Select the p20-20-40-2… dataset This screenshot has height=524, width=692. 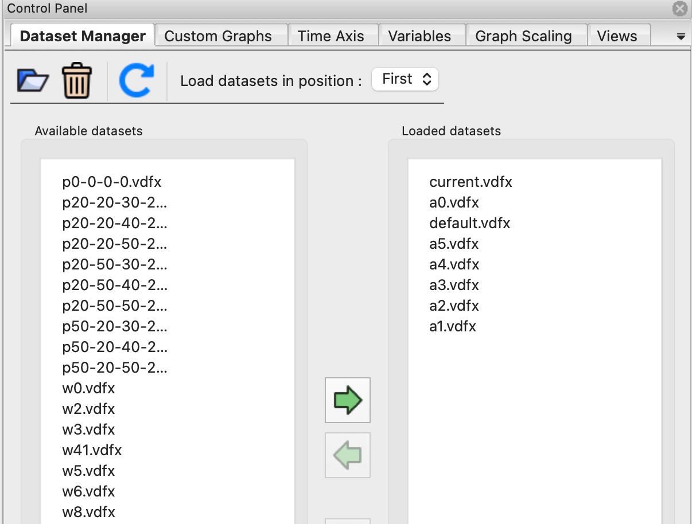115,224
